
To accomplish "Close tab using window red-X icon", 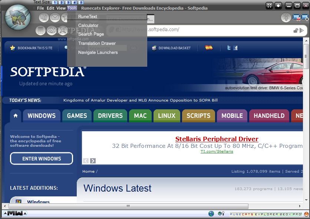I will tap(296, 17).
